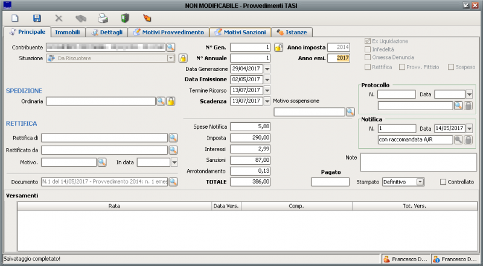Toggle the Infedeltà checkbox
The image size is (483, 266).
[x=368, y=49]
